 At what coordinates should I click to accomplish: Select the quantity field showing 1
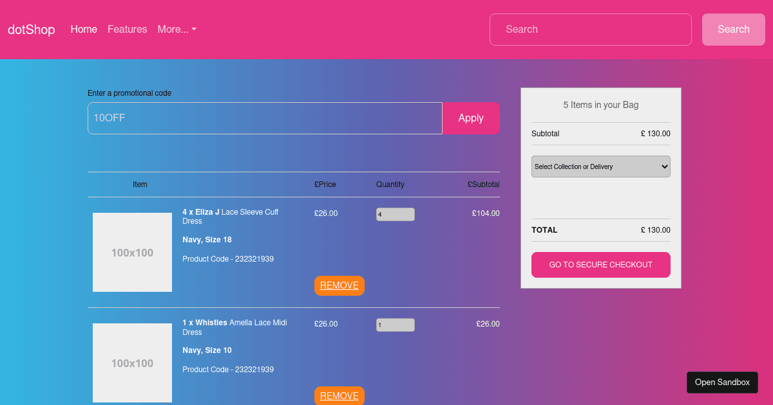click(x=395, y=324)
